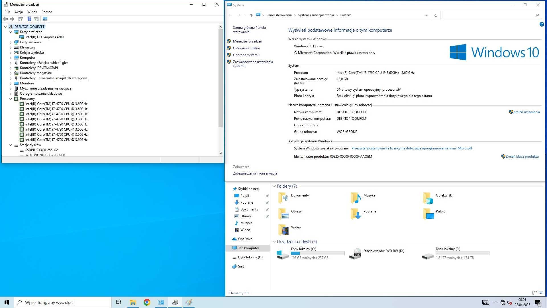Click the up arrow in System window navigation
This screenshot has height=308, width=547.
coord(251,15)
